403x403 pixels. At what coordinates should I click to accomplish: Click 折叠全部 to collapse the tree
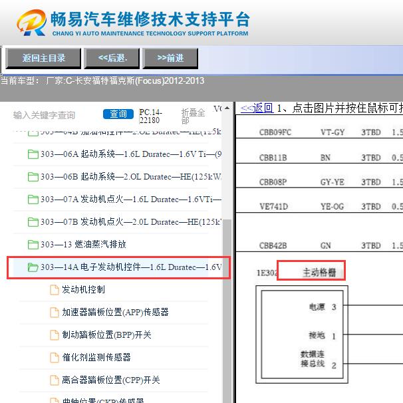pyautogui.click(x=193, y=116)
